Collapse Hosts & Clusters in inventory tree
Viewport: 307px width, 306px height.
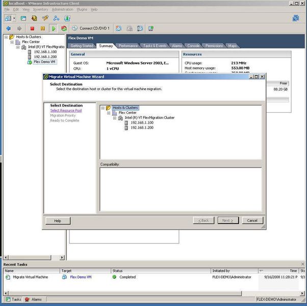point(6,37)
